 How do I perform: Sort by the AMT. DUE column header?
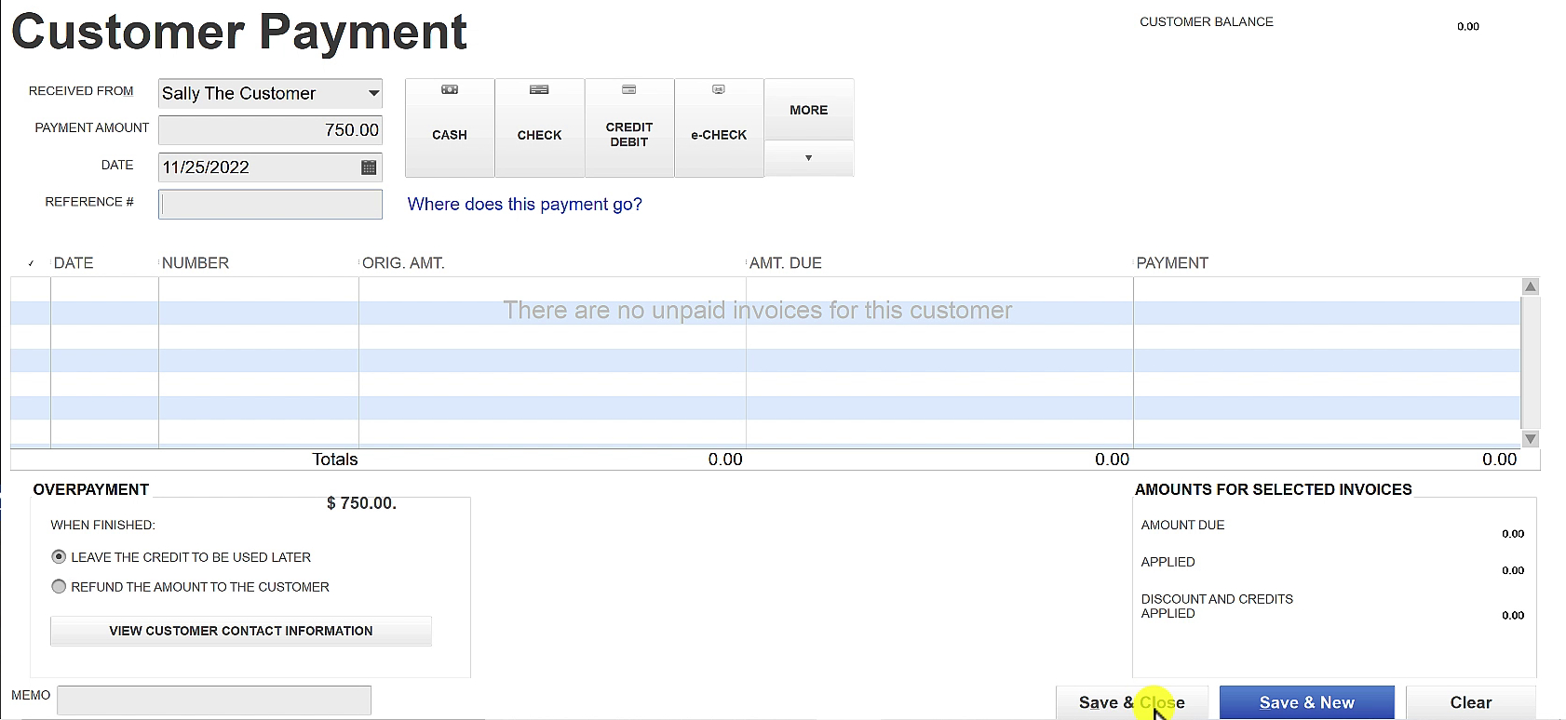786,263
